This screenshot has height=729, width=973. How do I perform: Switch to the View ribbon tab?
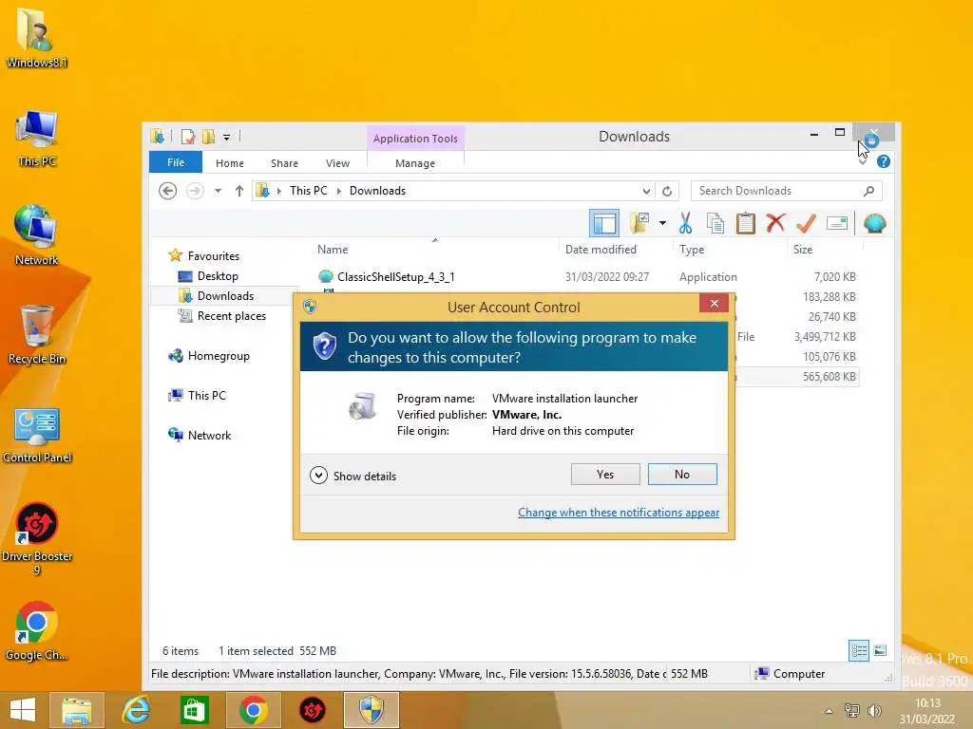(337, 163)
